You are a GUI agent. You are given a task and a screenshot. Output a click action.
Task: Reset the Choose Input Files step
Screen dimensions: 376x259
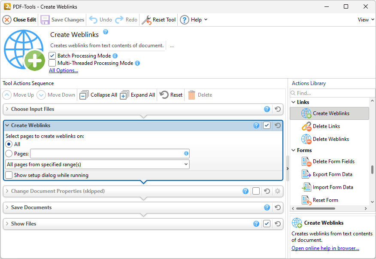click(278, 109)
